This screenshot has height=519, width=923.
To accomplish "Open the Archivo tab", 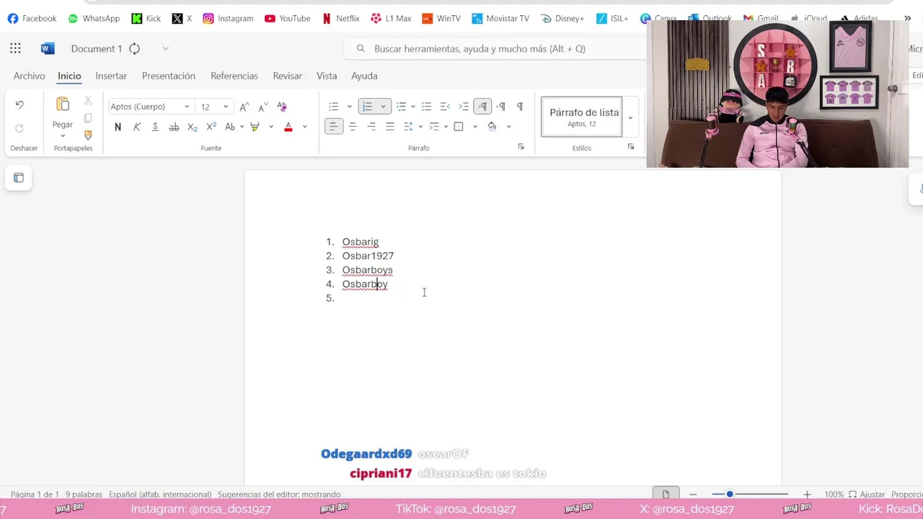I will [x=29, y=76].
